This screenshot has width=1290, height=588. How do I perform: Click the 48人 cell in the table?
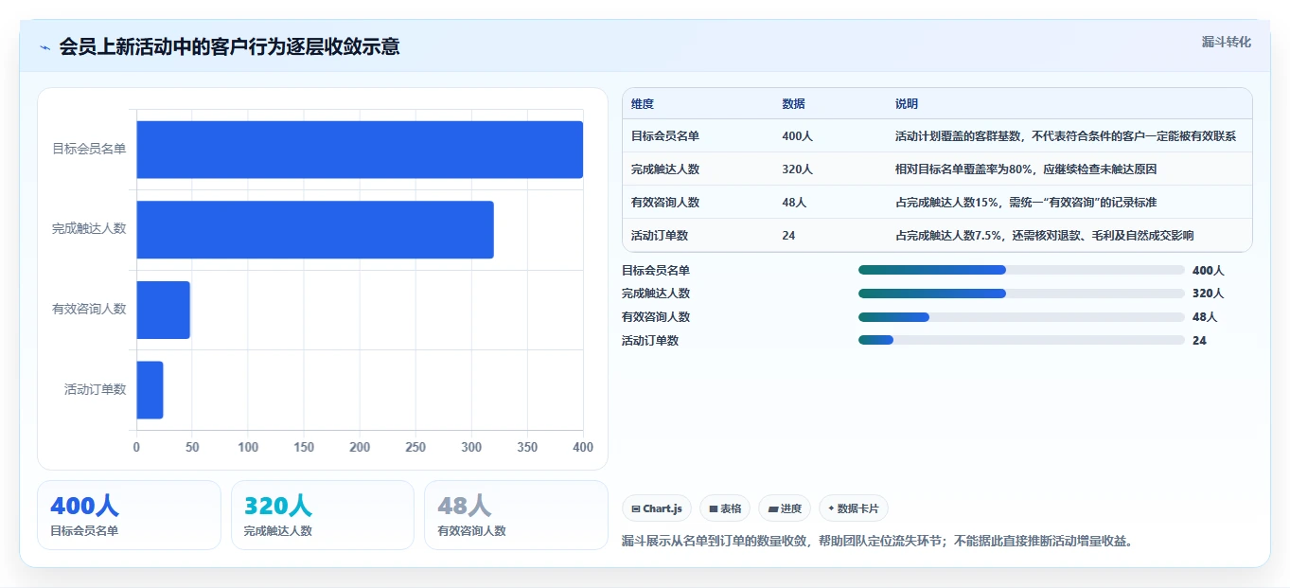[x=795, y=203]
